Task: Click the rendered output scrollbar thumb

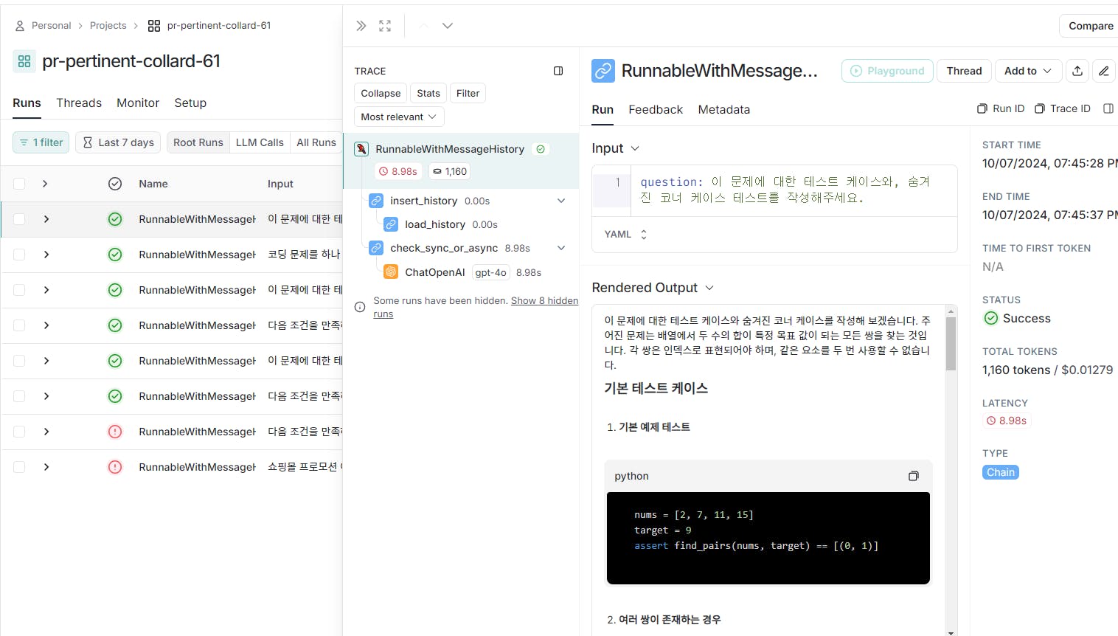Action: (951, 345)
